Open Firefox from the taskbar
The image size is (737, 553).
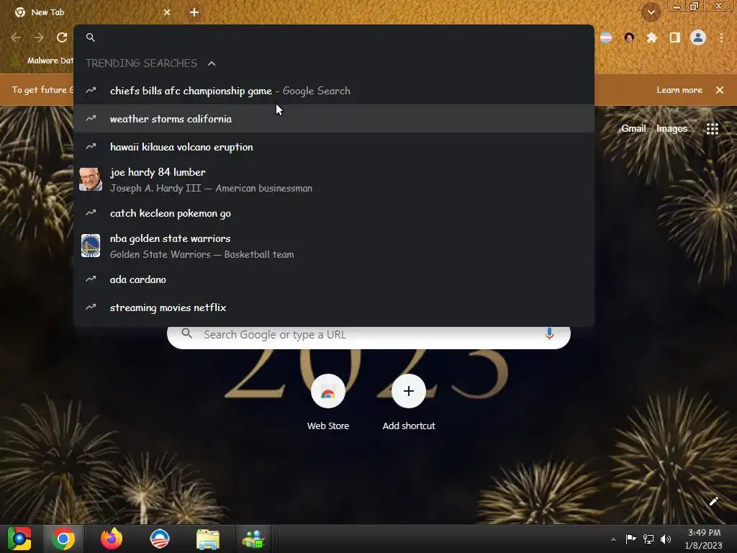[x=112, y=539]
